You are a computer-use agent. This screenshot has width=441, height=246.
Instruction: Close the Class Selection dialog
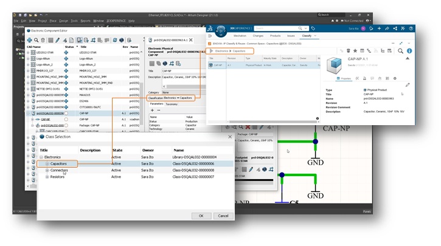[x=230, y=137]
